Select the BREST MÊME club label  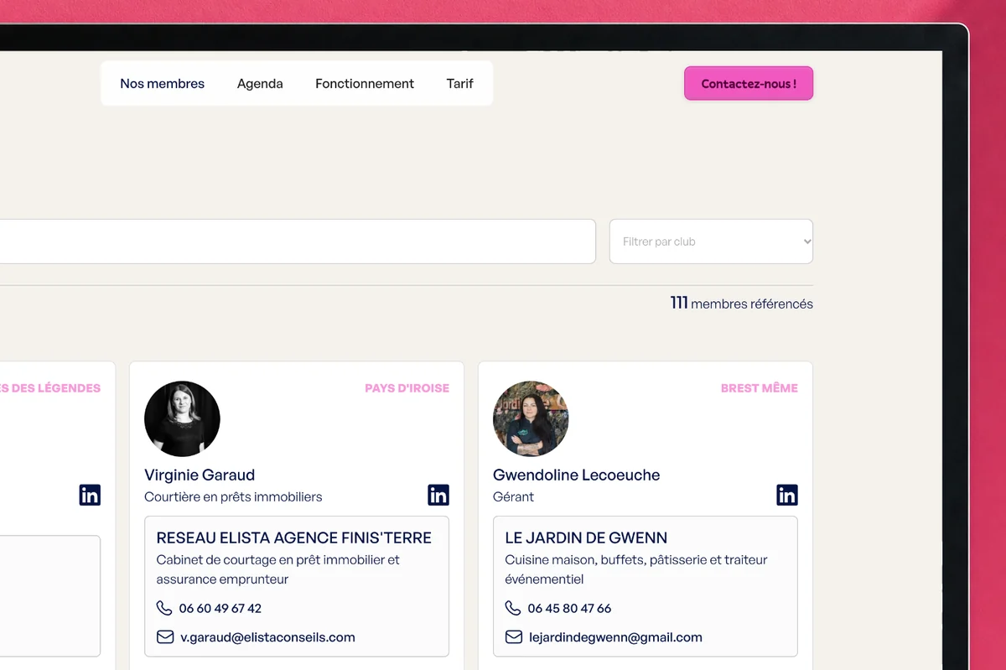point(760,388)
